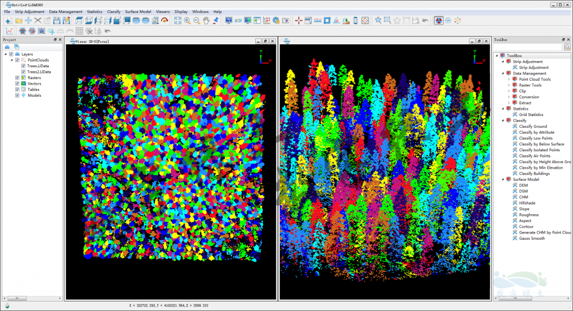The image size is (573, 311).
Task: Click the profile chart icon in second toolbar row
Action: tap(9, 31)
